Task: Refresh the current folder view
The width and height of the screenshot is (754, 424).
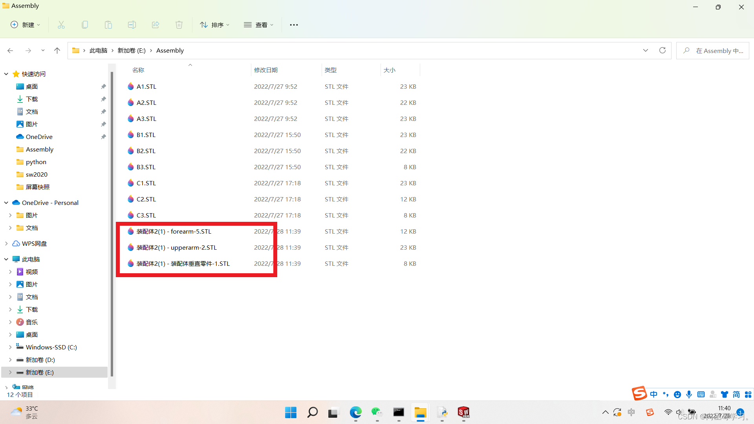Action: [x=662, y=50]
